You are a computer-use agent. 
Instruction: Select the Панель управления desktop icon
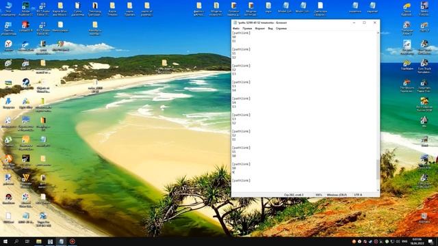pos(8,29)
